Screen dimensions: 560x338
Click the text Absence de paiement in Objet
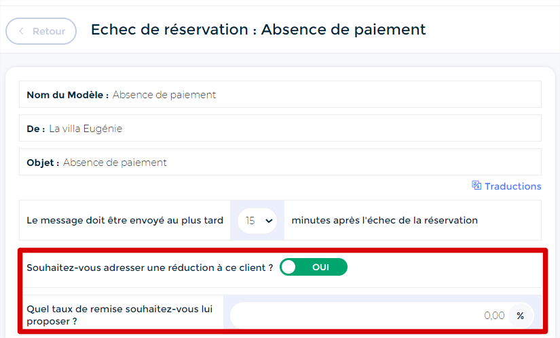[x=115, y=163]
